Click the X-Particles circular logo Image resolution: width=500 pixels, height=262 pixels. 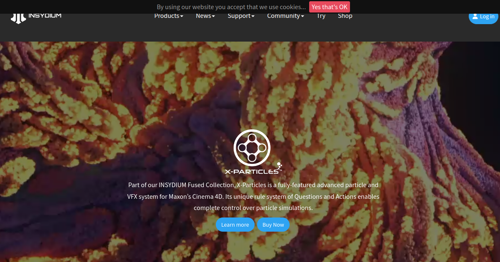click(x=252, y=148)
